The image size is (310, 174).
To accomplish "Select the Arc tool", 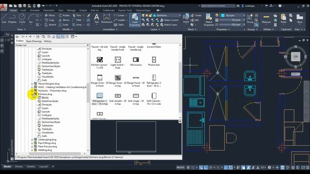I will [x=31, y=19].
